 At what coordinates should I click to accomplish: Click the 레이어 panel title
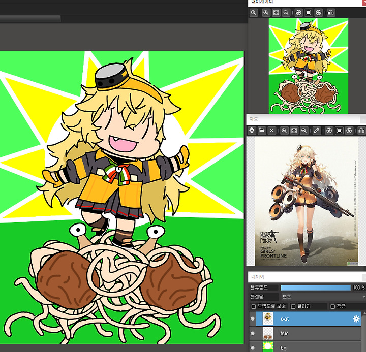click(258, 277)
